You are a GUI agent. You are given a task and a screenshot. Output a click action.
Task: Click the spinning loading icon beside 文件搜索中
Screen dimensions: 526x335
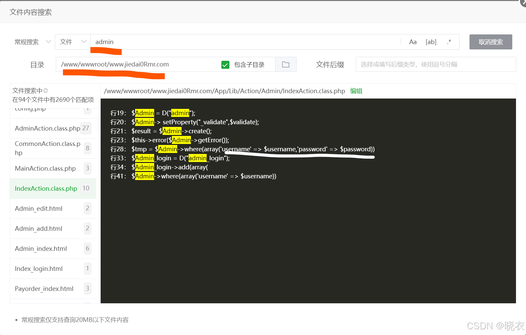pyautogui.click(x=46, y=91)
